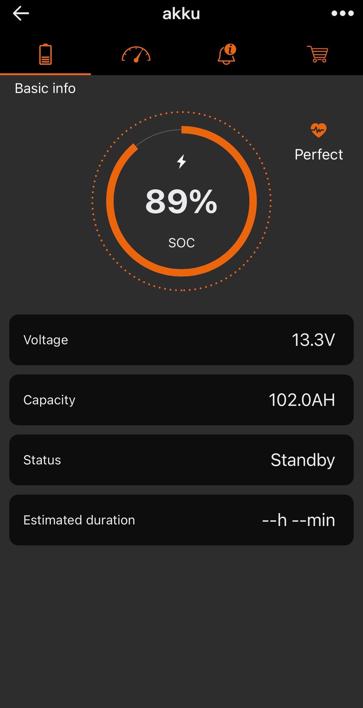Tap the Basic info heading
The height and width of the screenshot is (708, 363).
coord(45,88)
